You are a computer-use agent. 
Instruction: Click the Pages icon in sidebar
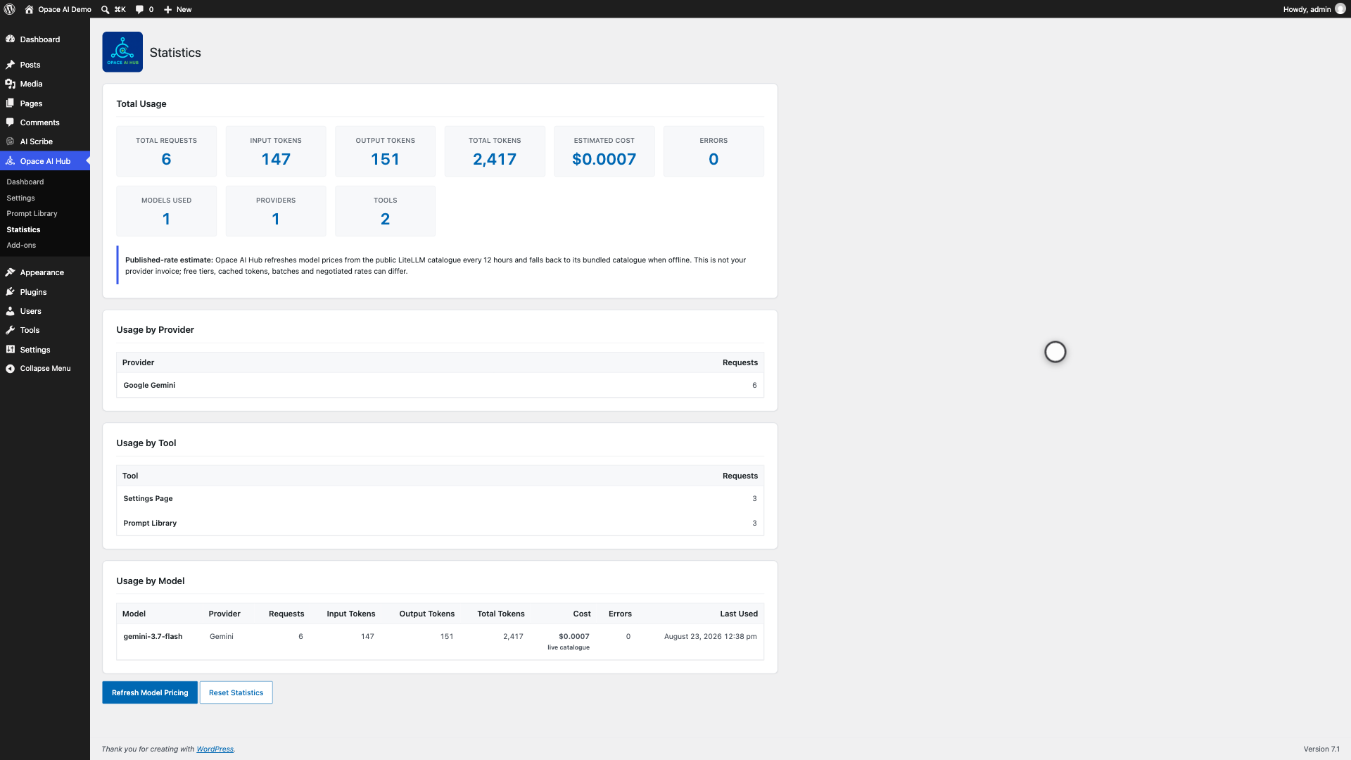point(11,103)
